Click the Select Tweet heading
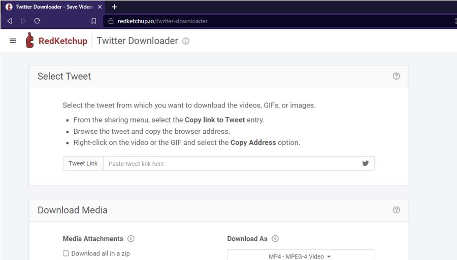This screenshot has height=260, width=457. point(64,76)
